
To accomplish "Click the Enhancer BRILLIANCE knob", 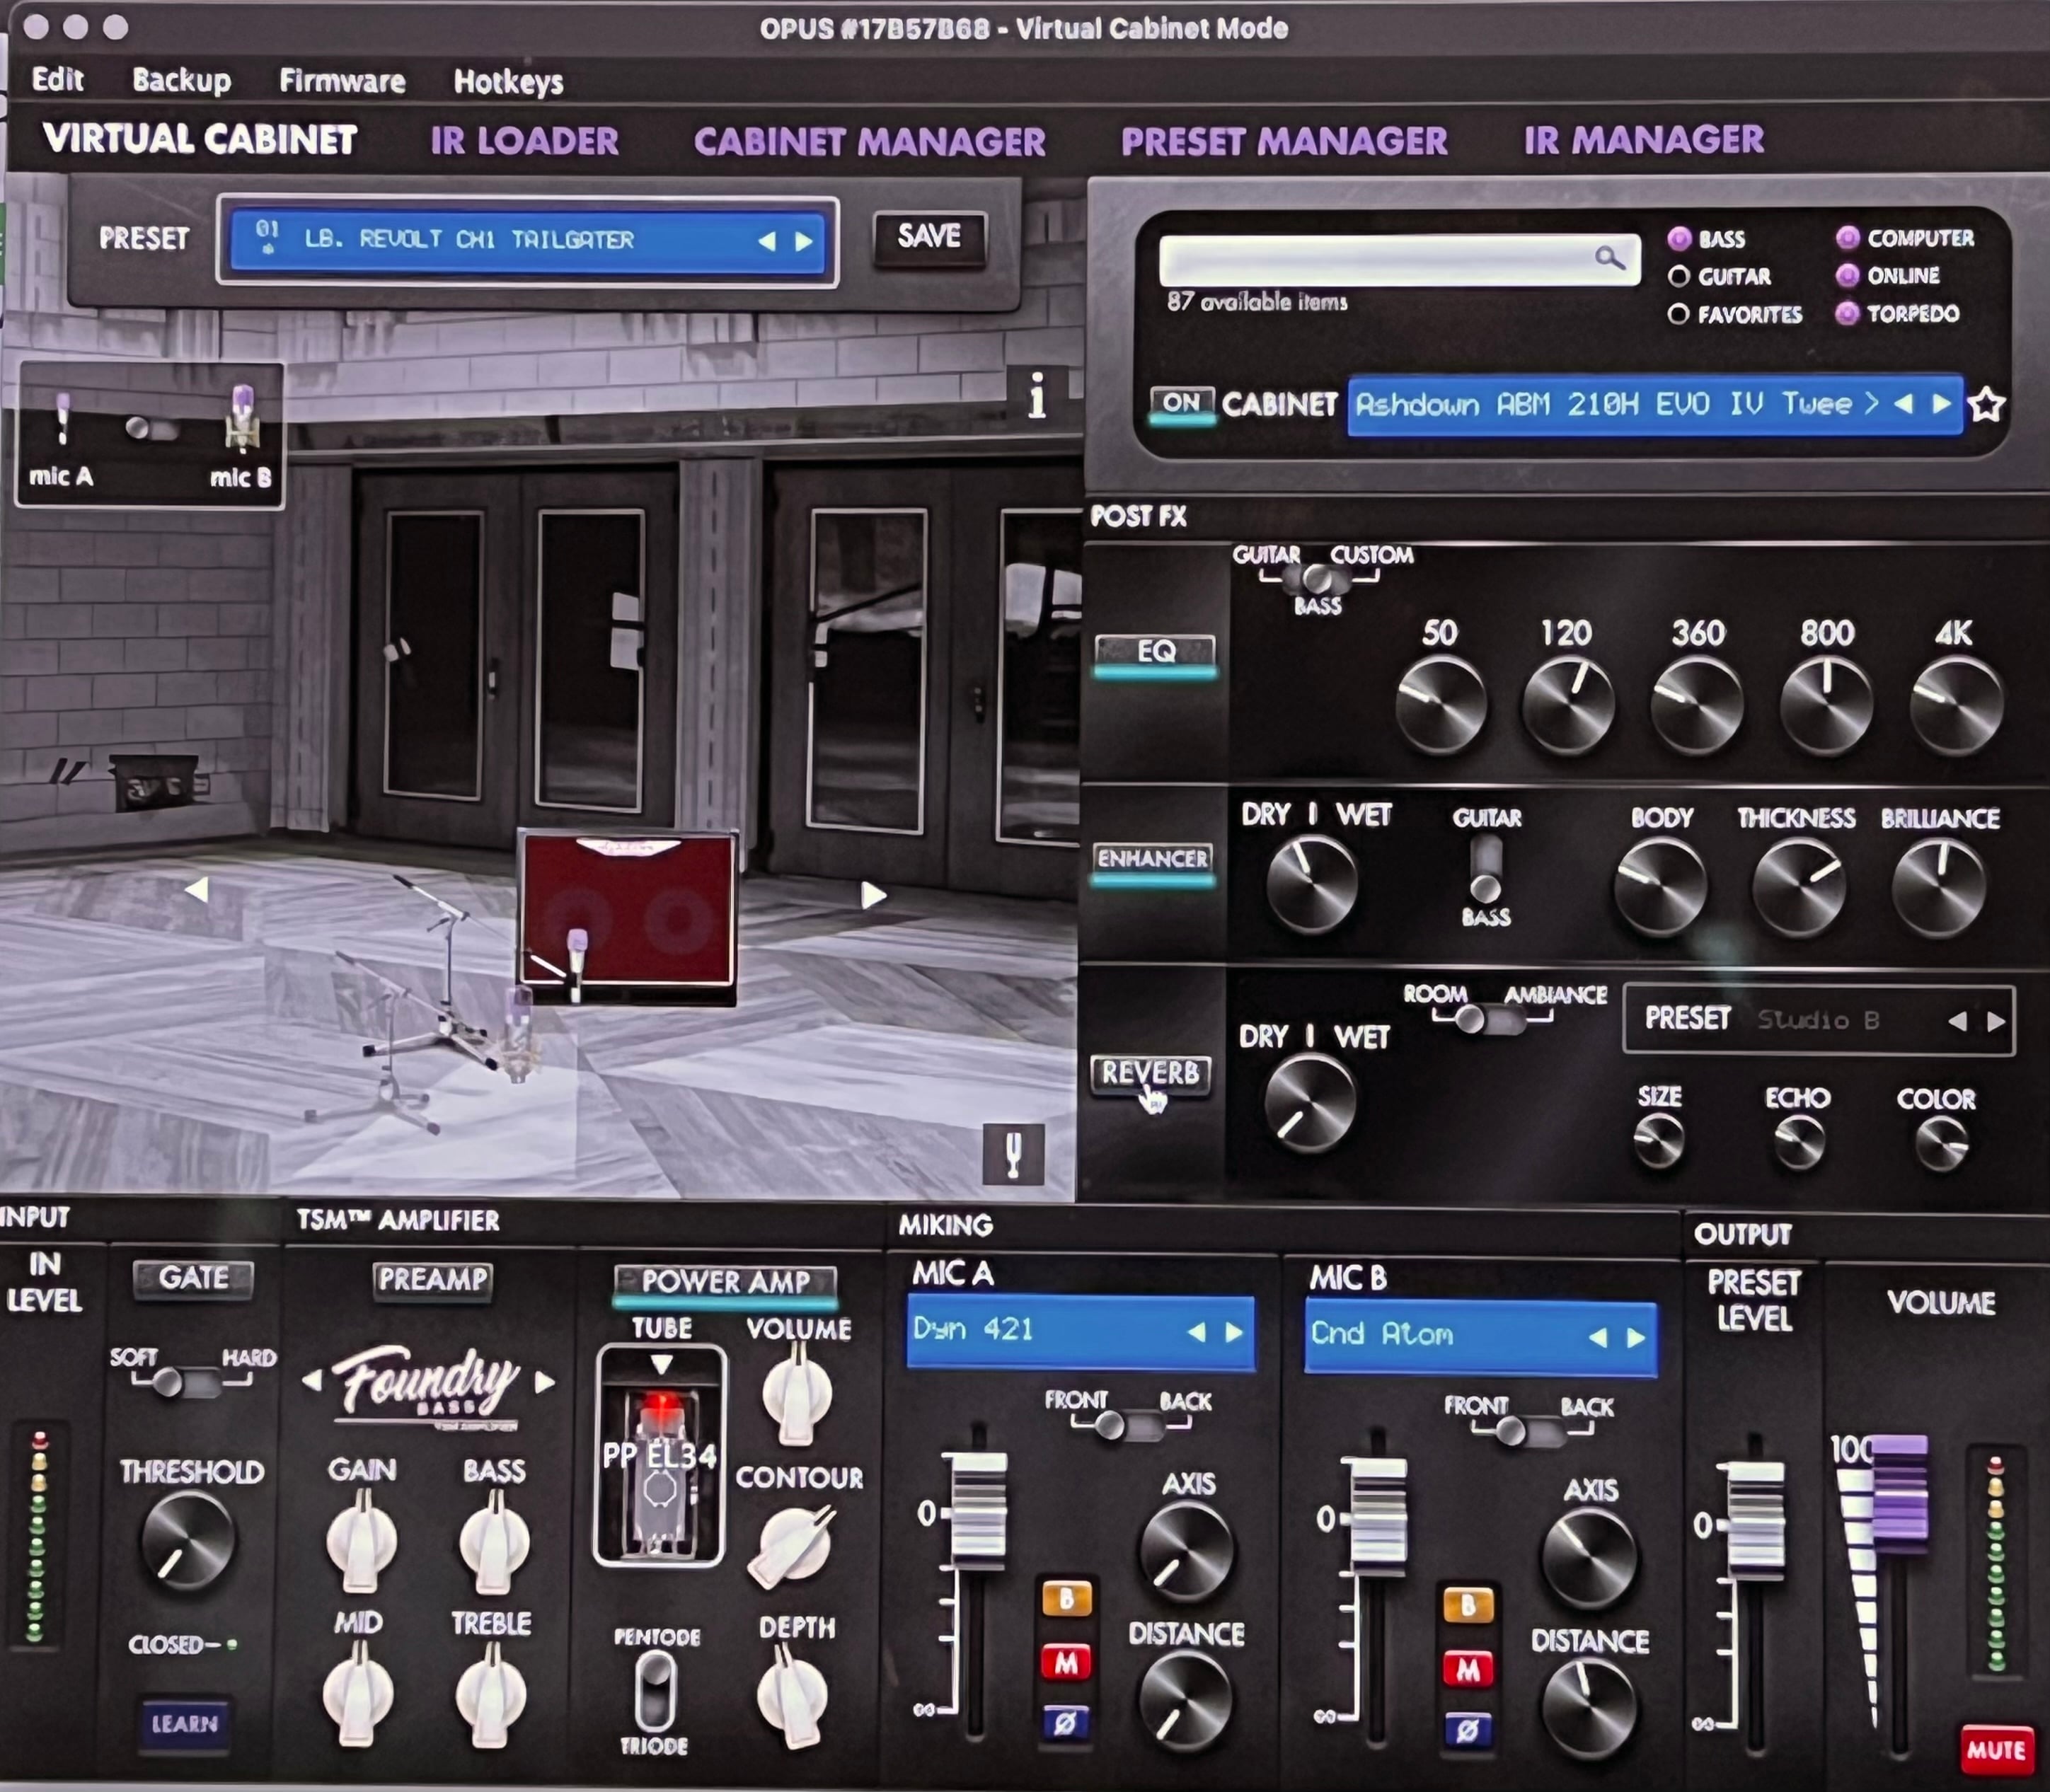I will point(1938,888).
